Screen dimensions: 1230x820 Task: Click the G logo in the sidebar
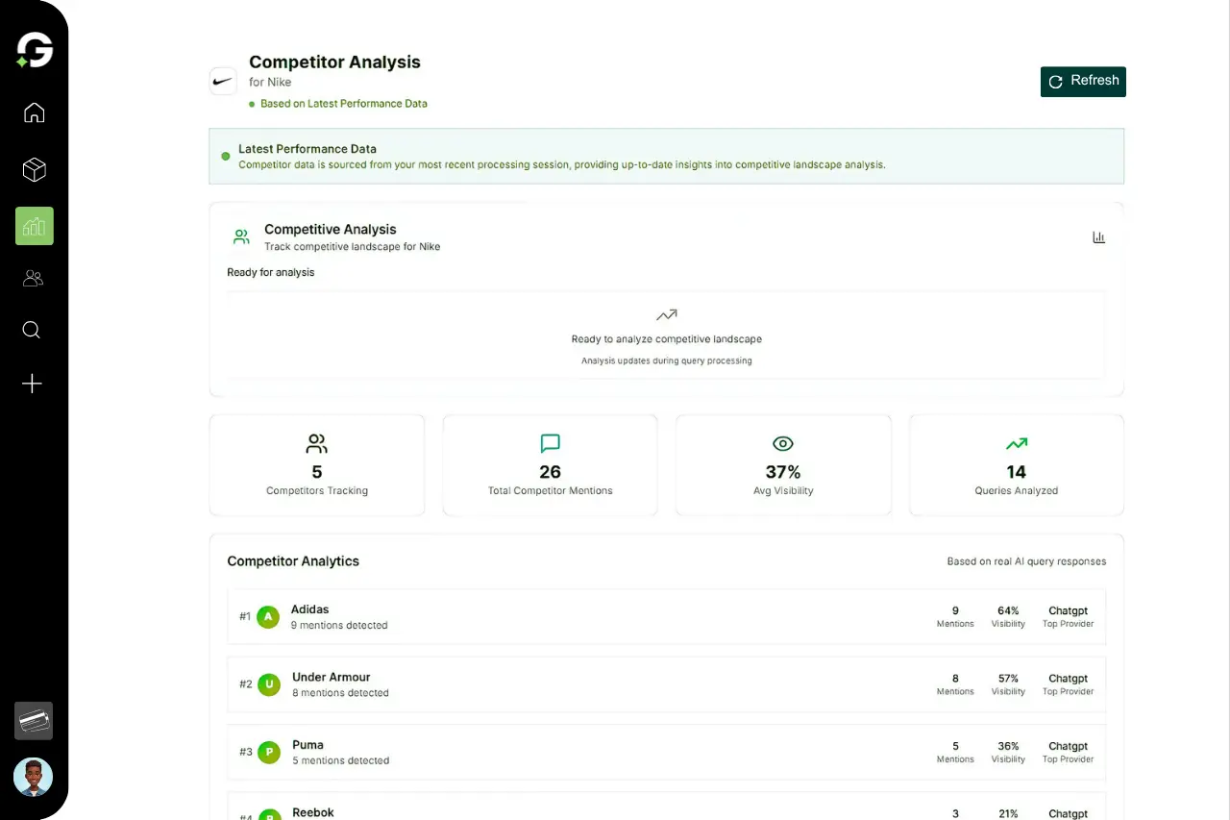pyautogui.click(x=35, y=50)
